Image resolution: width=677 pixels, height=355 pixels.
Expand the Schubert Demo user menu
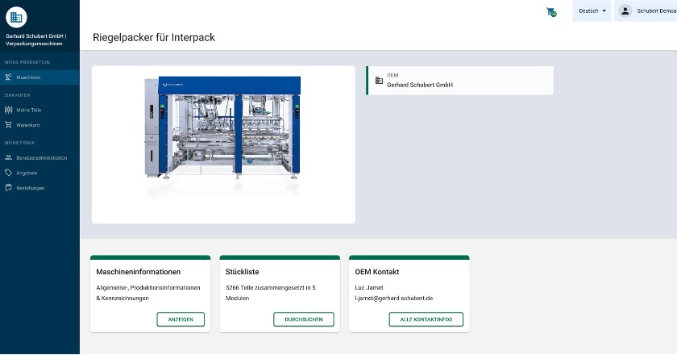[654, 11]
